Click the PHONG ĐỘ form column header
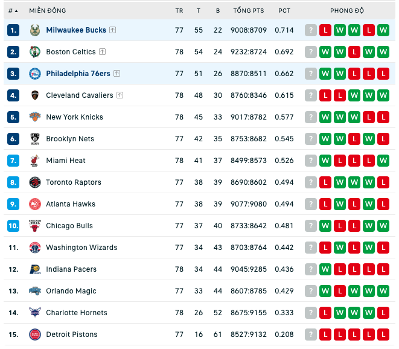The height and width of the screenshot is (349, 399). pos(347,11)
